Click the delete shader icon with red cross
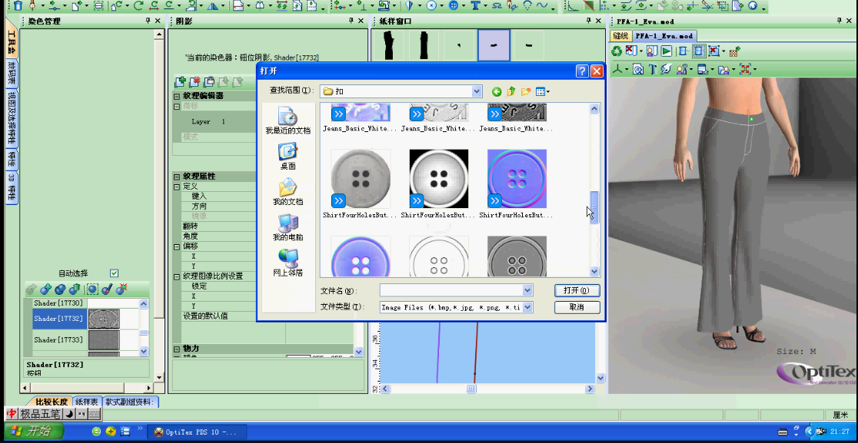 pos(121,289)
